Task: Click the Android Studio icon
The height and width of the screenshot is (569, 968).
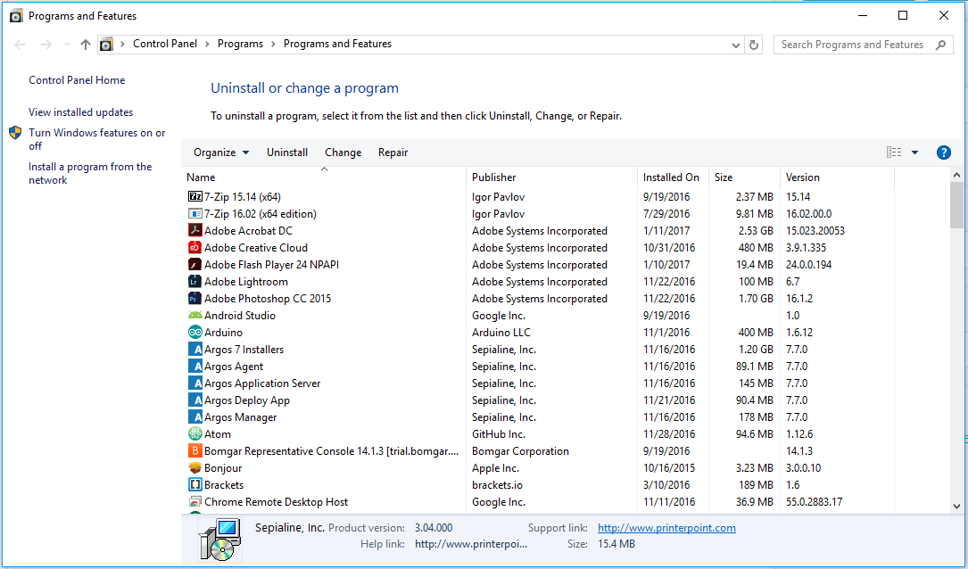Action: 194,316
